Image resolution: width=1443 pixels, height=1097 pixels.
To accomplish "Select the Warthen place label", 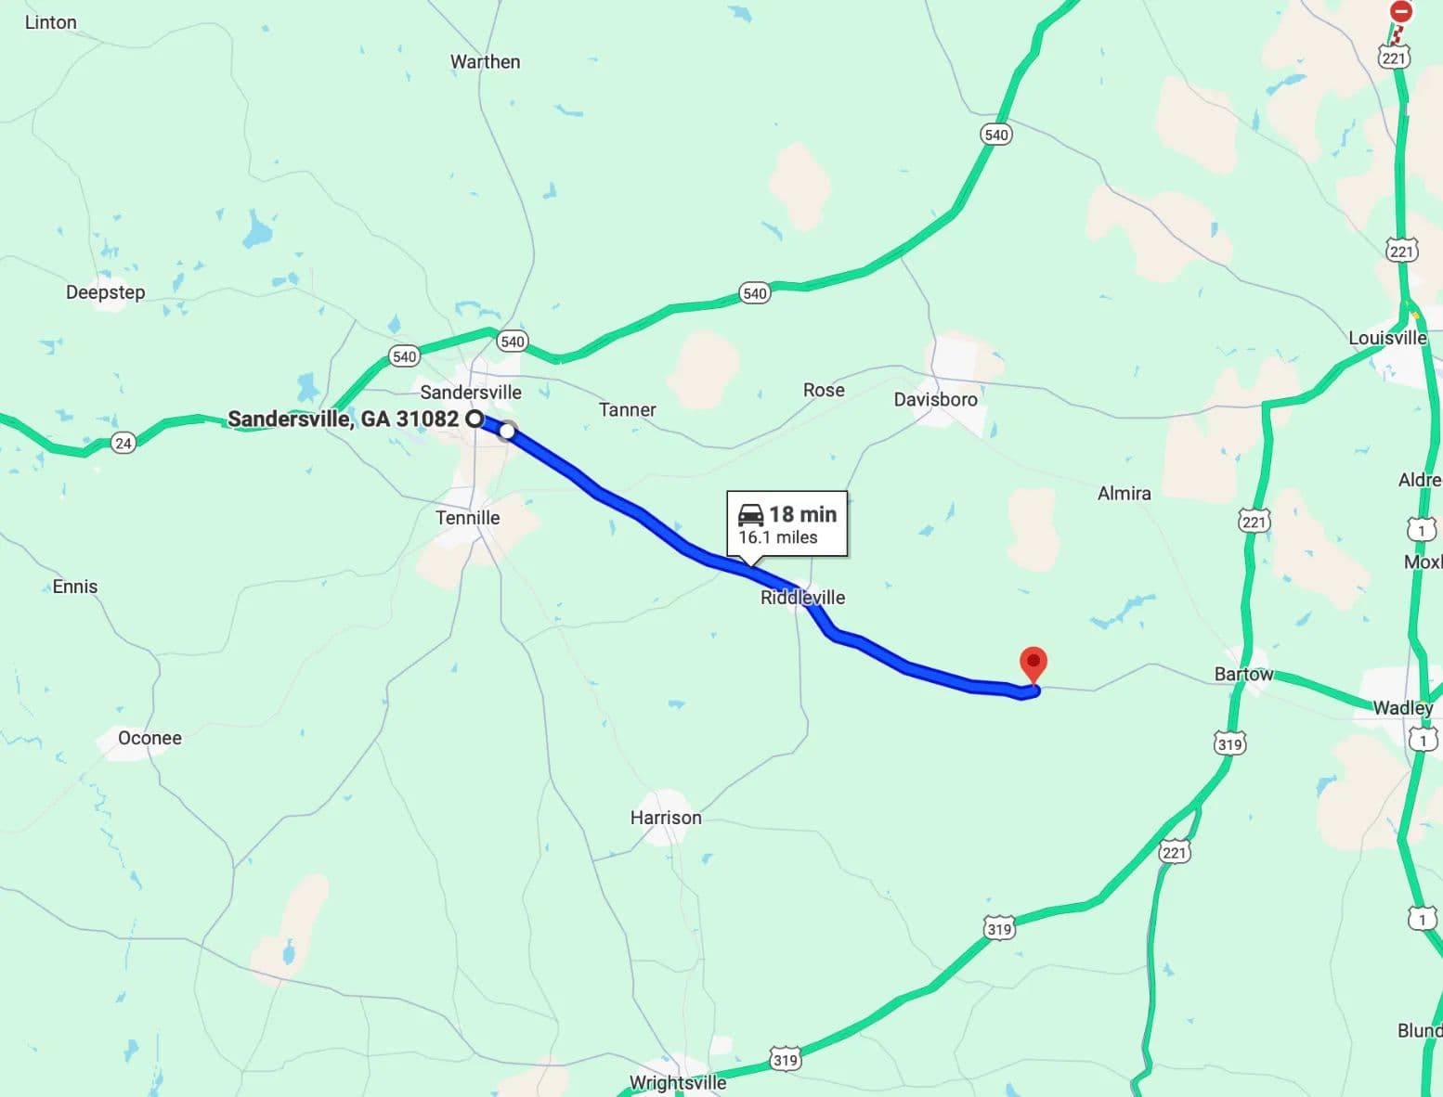I will pos(485,62).
